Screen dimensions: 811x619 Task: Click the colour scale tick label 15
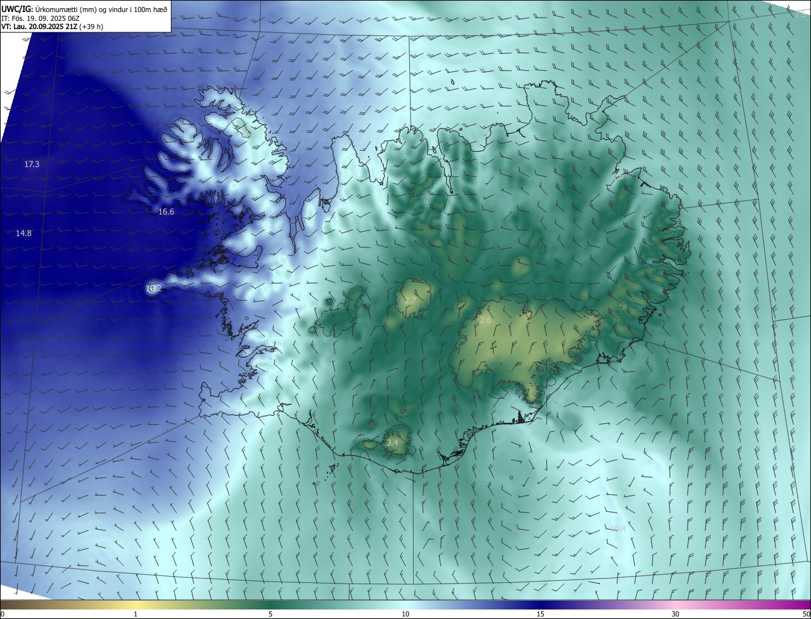pyautogui.click(x=540, y=614)
